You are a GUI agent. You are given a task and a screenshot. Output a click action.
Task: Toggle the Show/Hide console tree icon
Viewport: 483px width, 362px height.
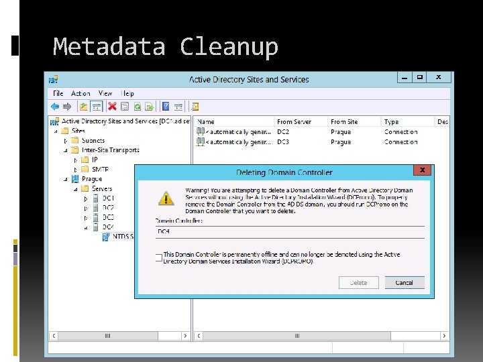[97, 107]
